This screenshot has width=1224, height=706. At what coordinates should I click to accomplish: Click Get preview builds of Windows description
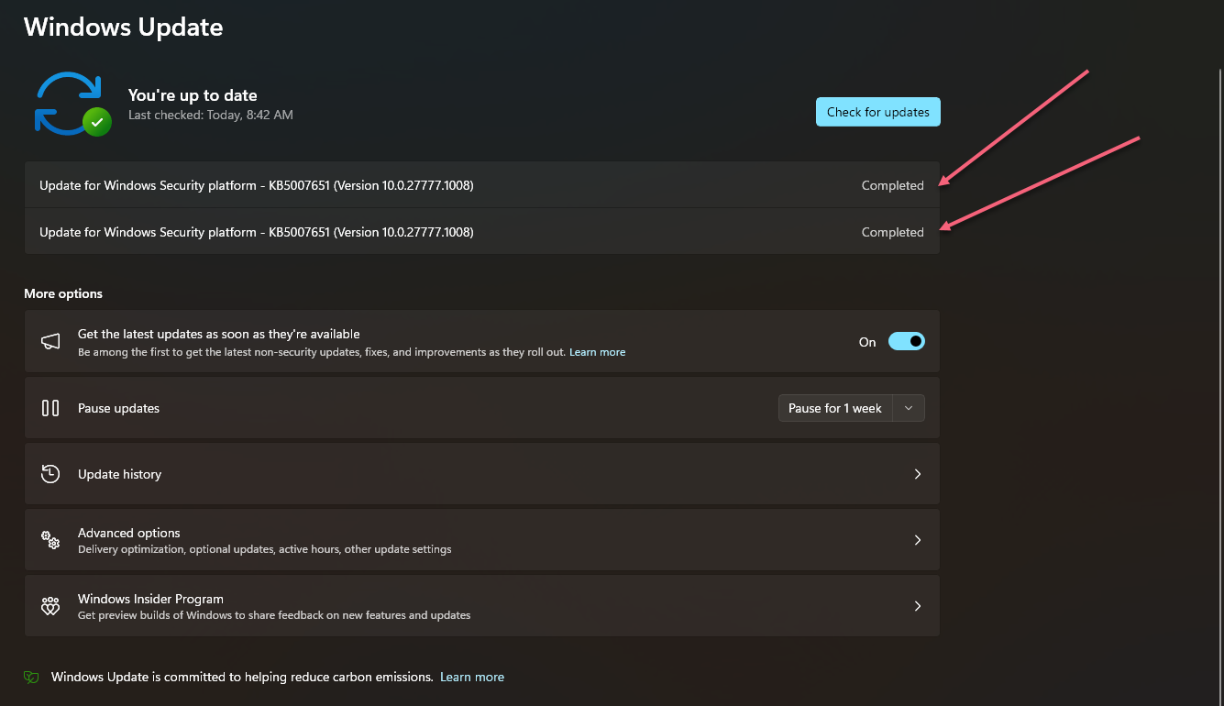pos(274,615)
